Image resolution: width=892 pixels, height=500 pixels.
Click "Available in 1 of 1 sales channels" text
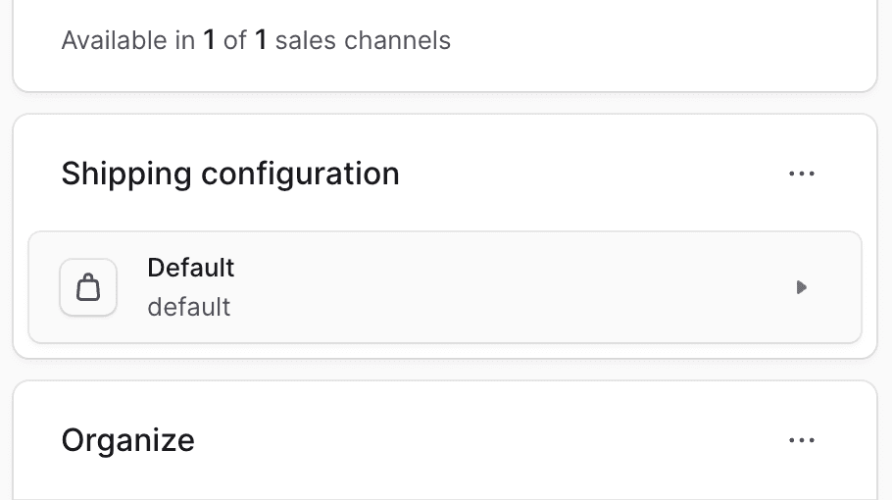pyautogui.click(x=256, y=41)
